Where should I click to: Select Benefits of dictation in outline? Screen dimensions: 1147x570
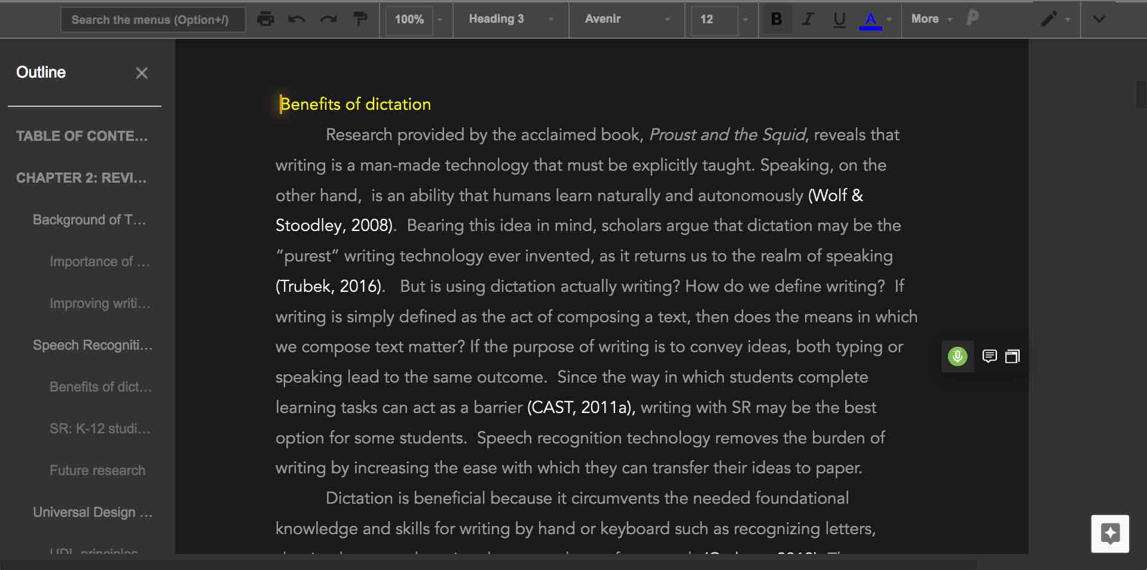tap(100, 387)
